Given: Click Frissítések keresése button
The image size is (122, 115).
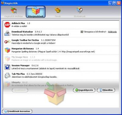Looking at the screenshot, I should [17, 111].
